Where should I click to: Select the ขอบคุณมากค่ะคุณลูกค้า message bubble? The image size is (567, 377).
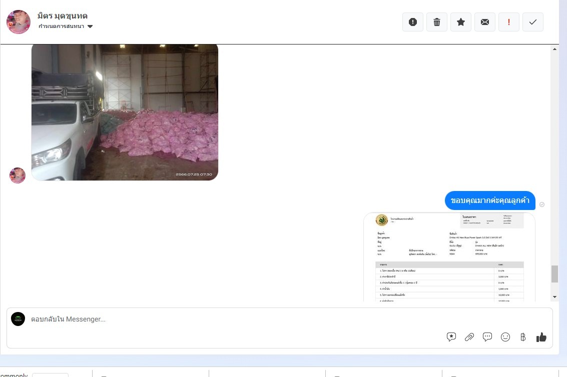tap(490, 200)
